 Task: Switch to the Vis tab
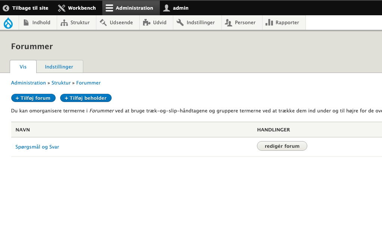23,67
